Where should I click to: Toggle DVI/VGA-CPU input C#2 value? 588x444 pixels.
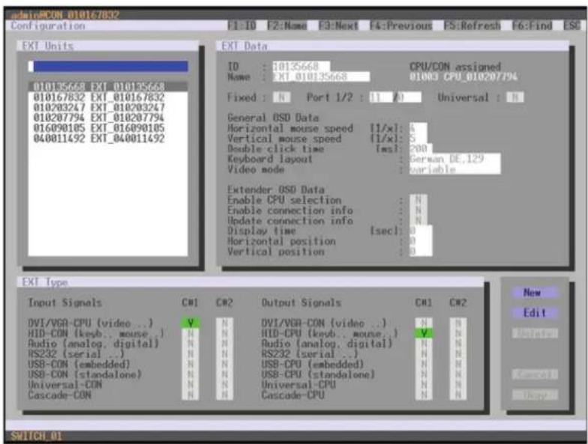[225, 323]
